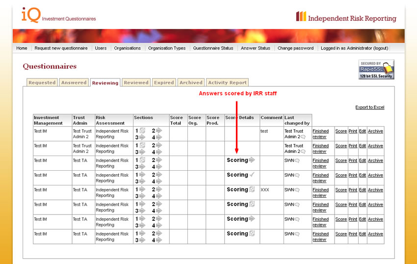Click the RapidSSL security badge
The height and width of the screenshot is (264, 417).
click(376, 70)
